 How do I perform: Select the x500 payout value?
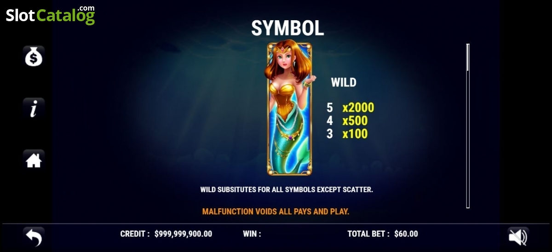point(355,121)
